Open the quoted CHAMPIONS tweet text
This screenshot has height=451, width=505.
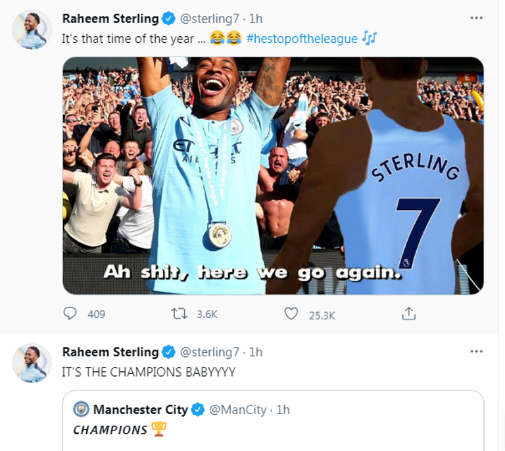tap(110, 430)
